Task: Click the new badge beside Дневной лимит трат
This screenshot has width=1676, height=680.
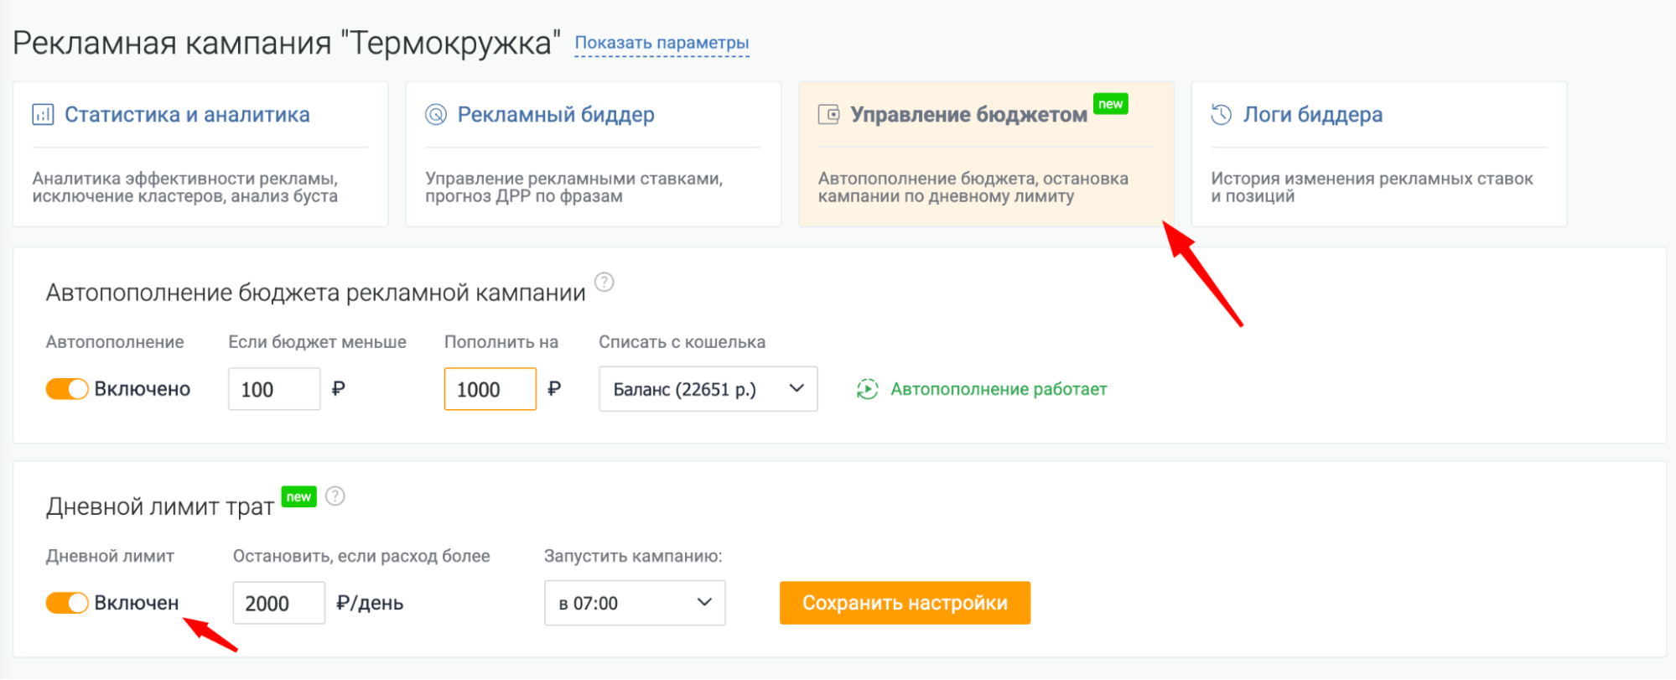Action: tap(298, 496)
